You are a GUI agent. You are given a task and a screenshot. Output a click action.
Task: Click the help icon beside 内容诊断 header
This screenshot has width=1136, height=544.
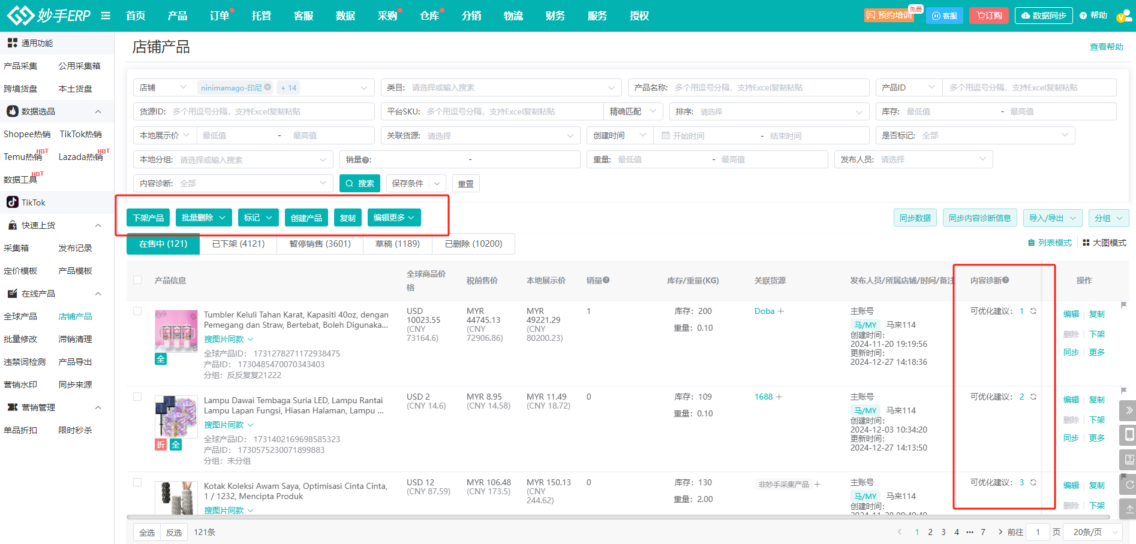click(x=1006, y=280)
